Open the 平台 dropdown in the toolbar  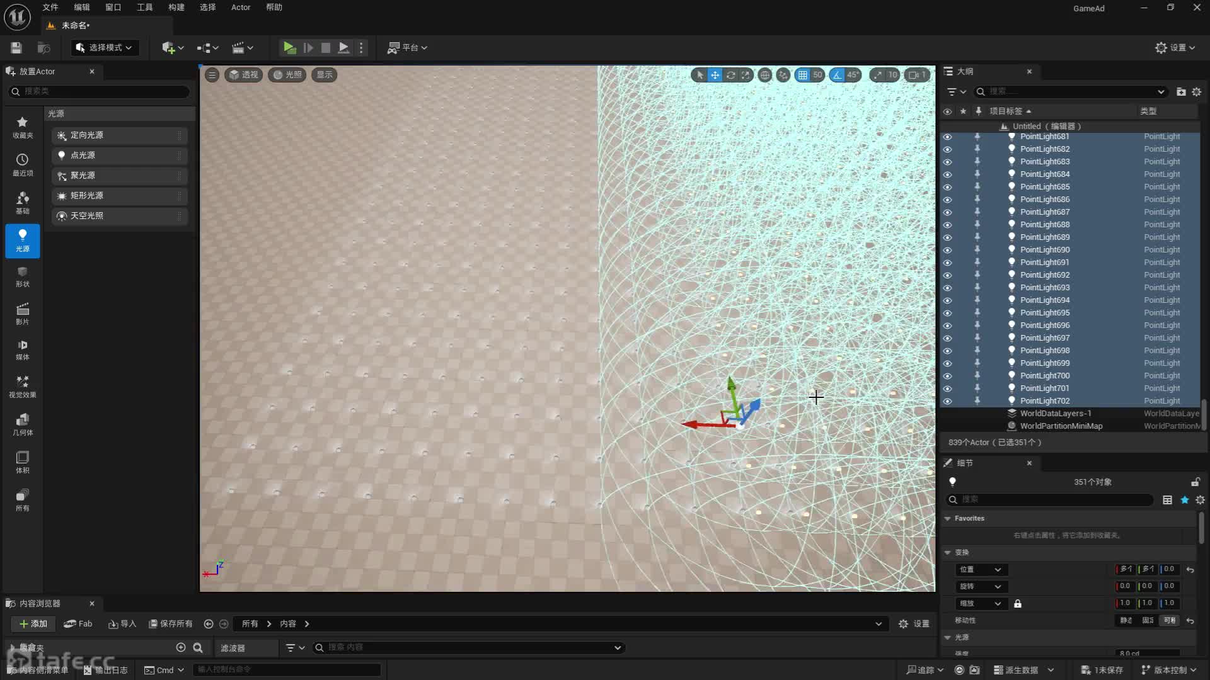[x=407, y=47]
